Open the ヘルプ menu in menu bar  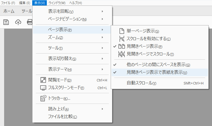75,3
